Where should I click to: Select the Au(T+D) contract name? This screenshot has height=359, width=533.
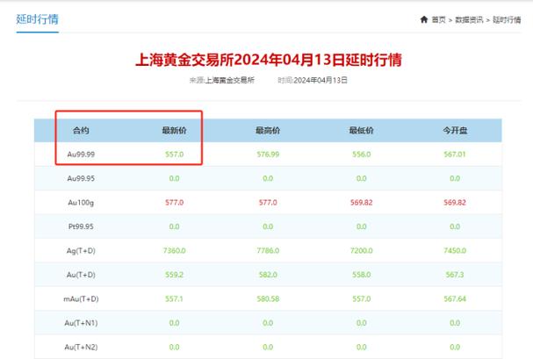(81, 275)
